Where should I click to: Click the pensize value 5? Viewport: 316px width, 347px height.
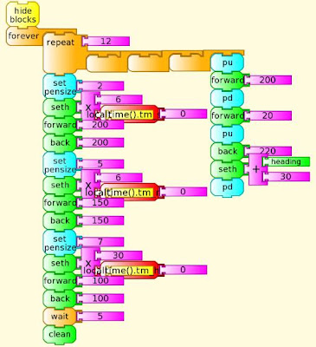100,164
